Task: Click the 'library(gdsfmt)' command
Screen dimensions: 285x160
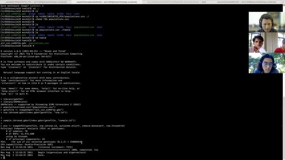Action: (12, 99)
